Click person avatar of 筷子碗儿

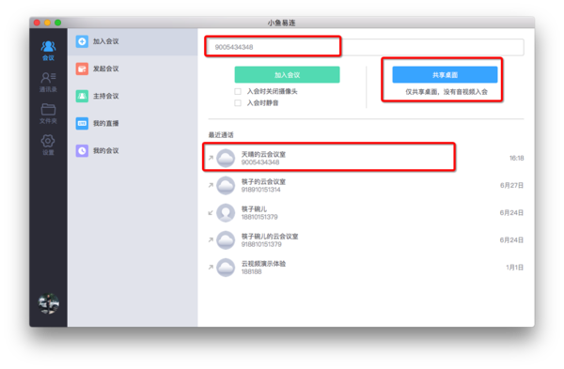(x=226, y=213)
